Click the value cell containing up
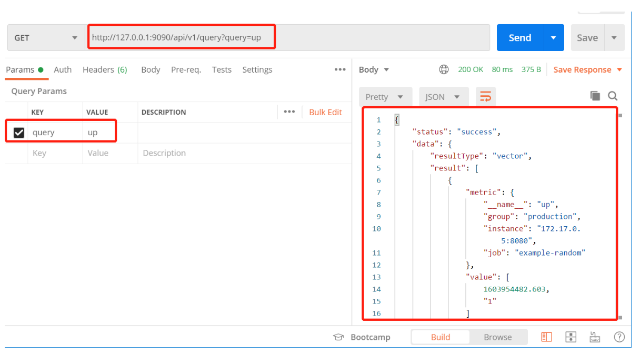Viewport: 640px width, 354px height. tap(110, 133)
